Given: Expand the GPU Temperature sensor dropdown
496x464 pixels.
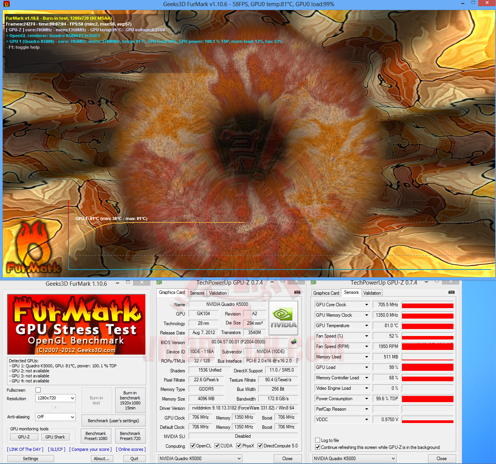Looking at the screenshot, I should click(366, 326).
